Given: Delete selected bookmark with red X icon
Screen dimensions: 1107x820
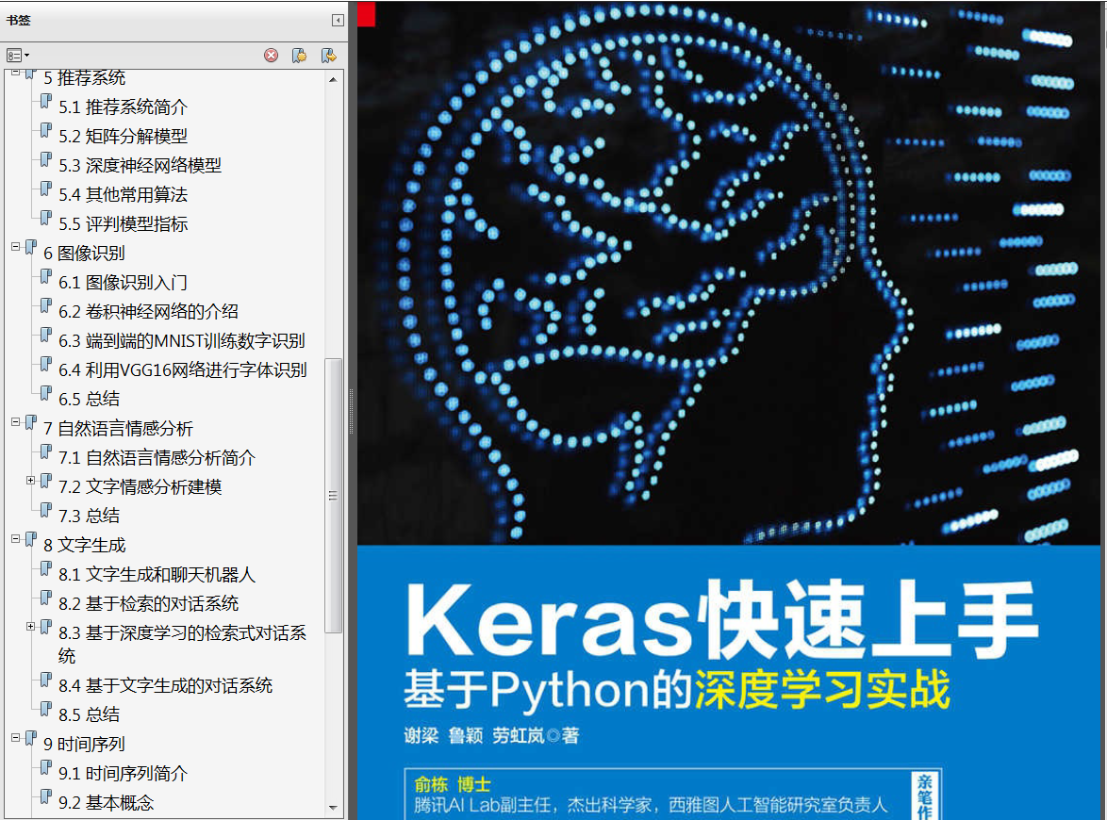Looking at the screenshot, I should click(x=272, y=55).
